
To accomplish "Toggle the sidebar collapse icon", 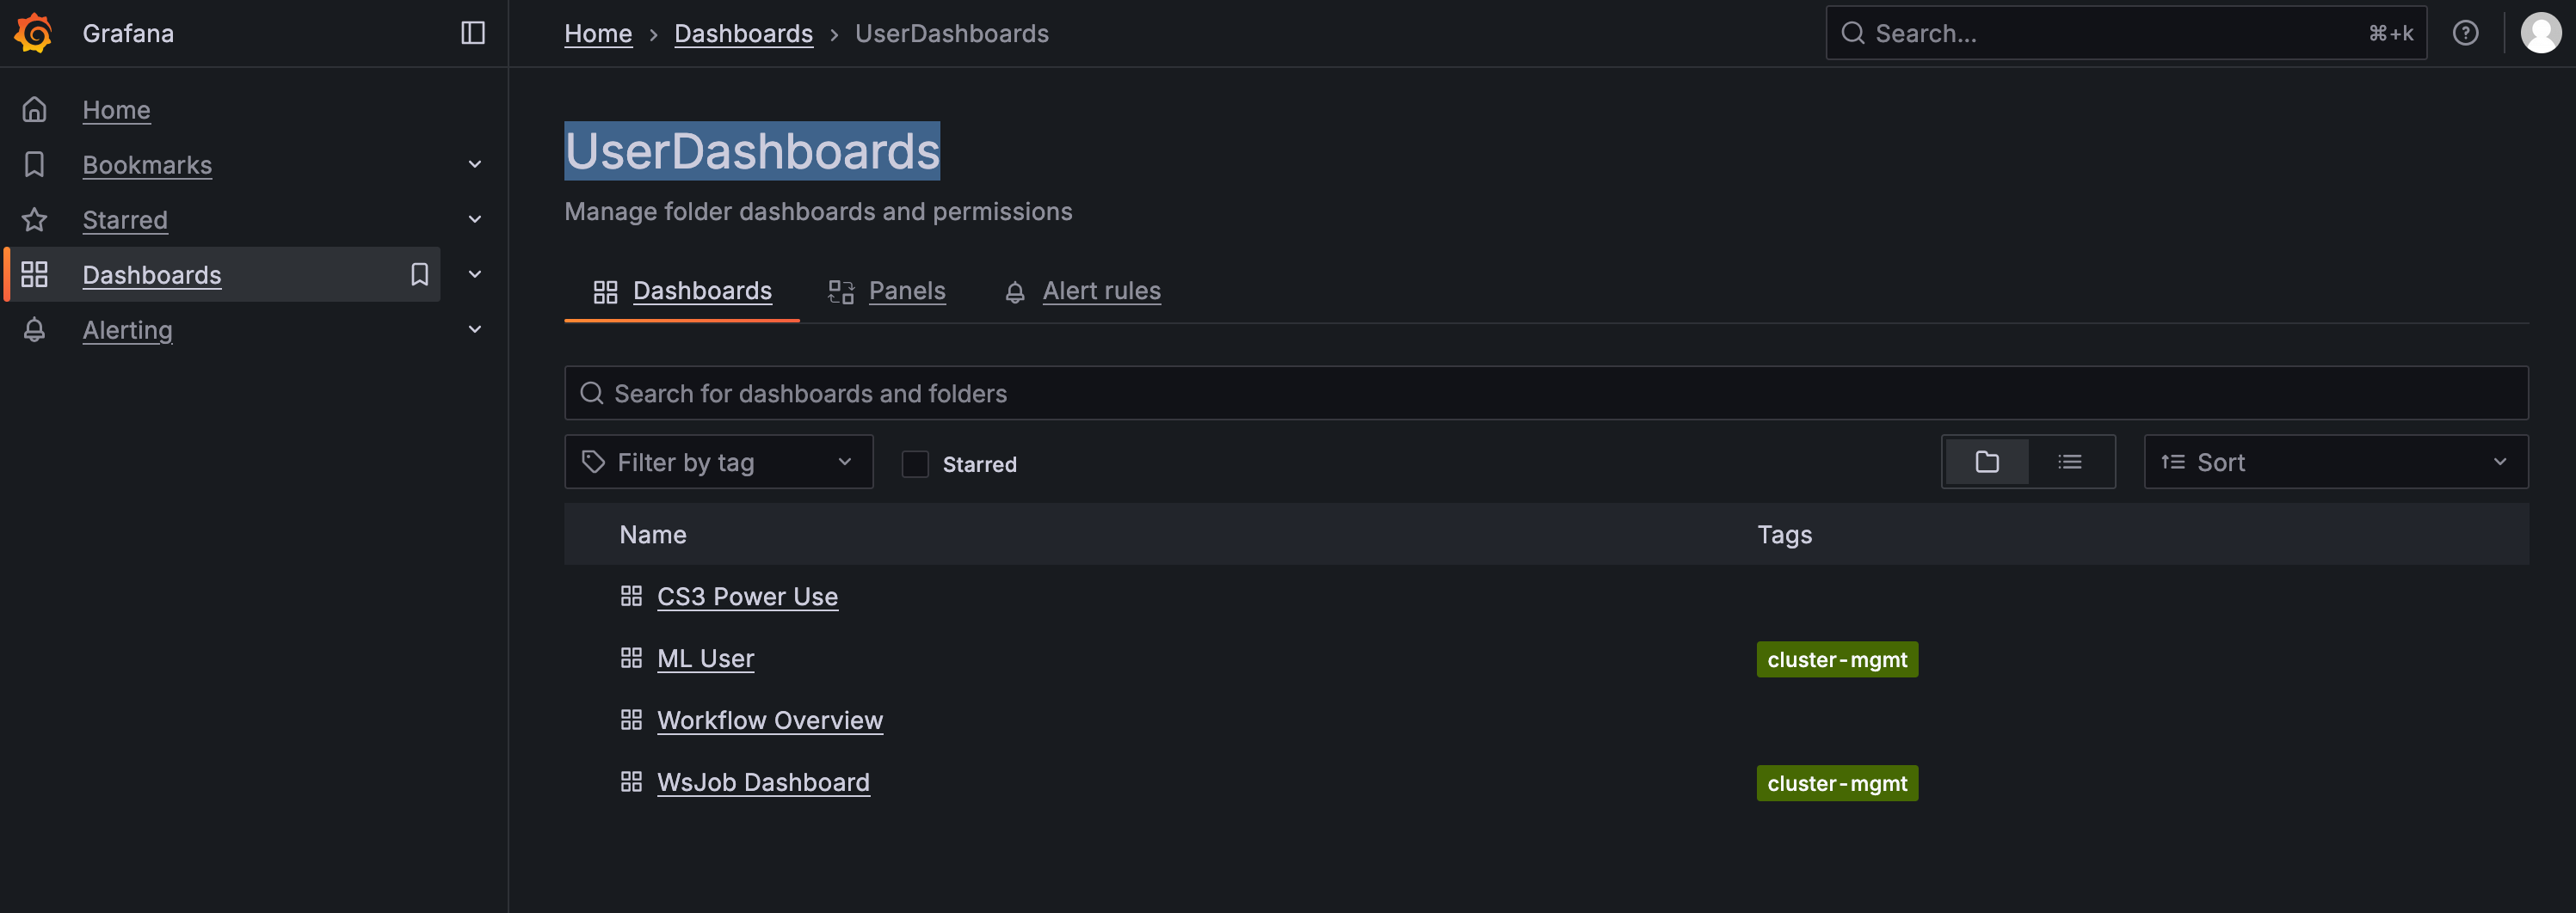I will coord(472,32).
